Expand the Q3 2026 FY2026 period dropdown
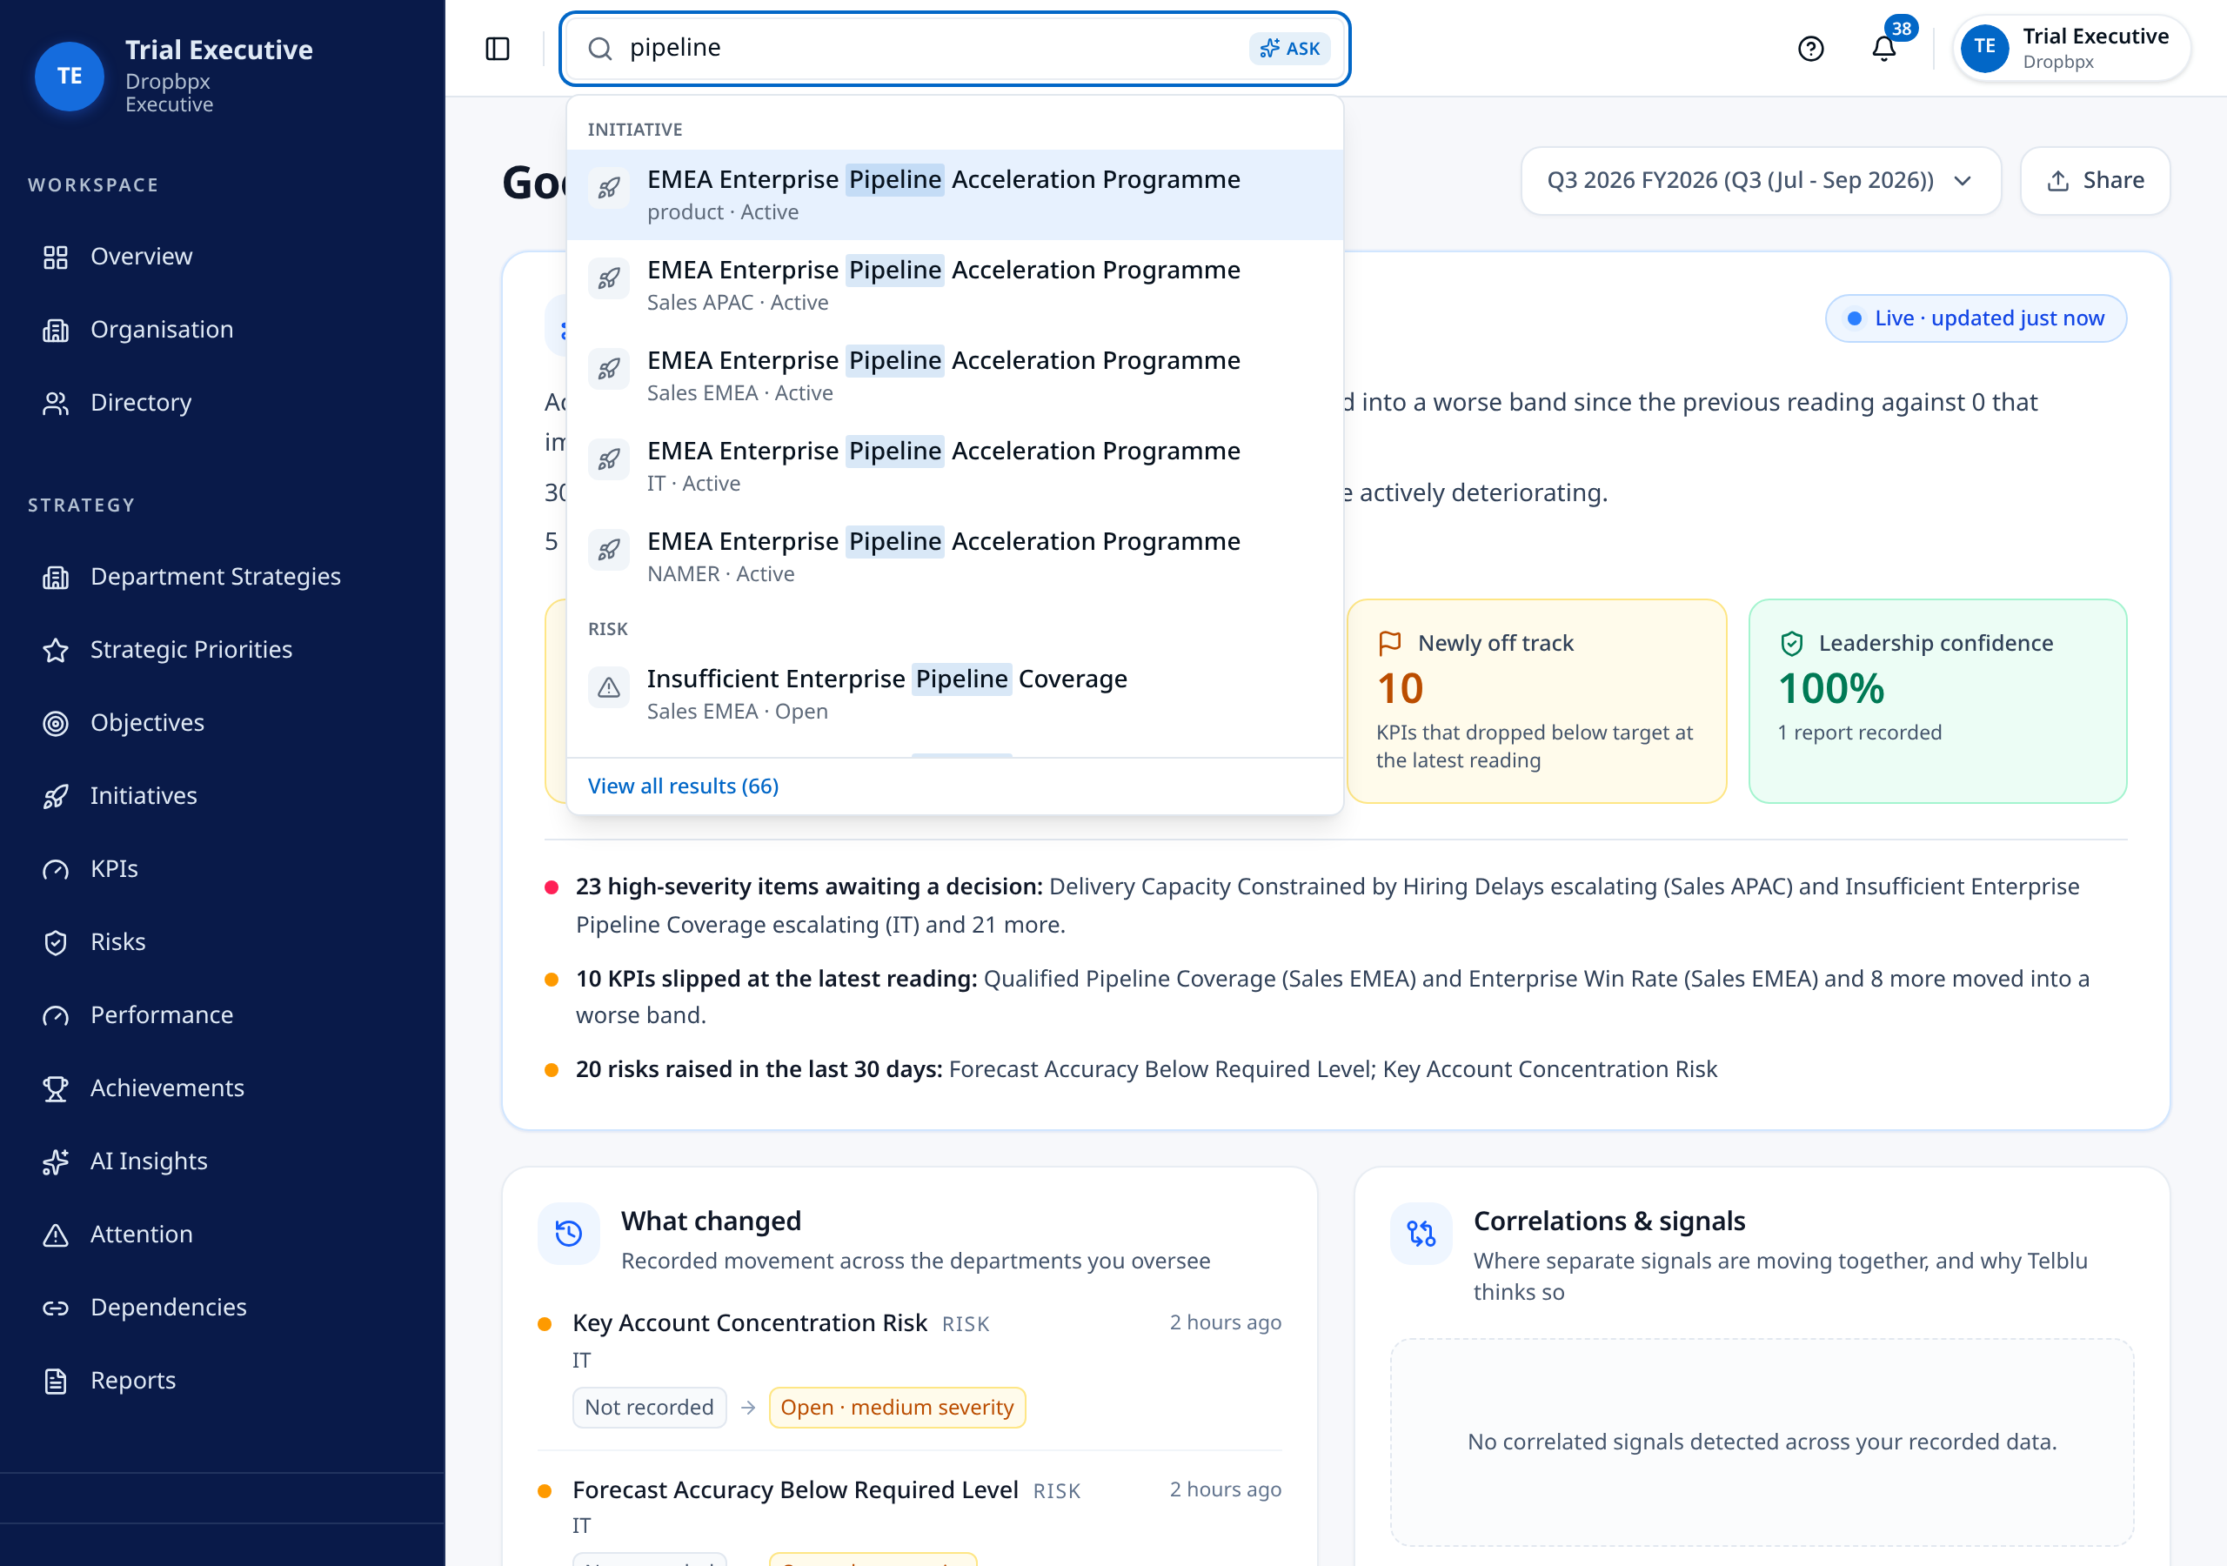The width and height of the screenshot is (2227, 1566). pos(1761,180)
